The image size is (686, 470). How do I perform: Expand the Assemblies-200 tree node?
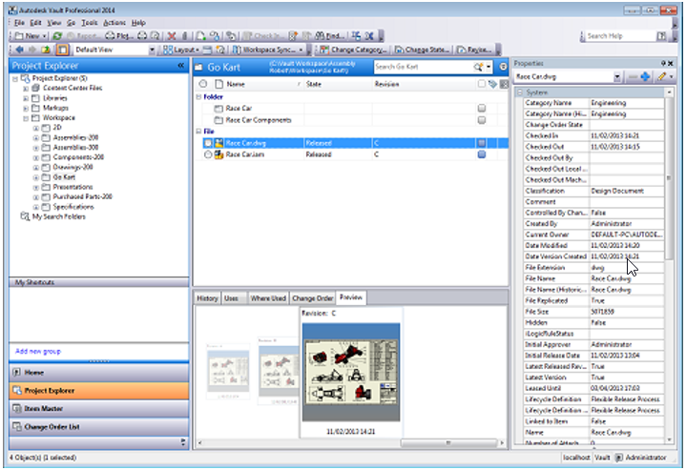[x=36, y=137]
